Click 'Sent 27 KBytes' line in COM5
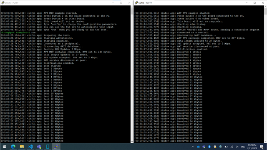The height and width of the screenshot is (150, 267). 32,141
